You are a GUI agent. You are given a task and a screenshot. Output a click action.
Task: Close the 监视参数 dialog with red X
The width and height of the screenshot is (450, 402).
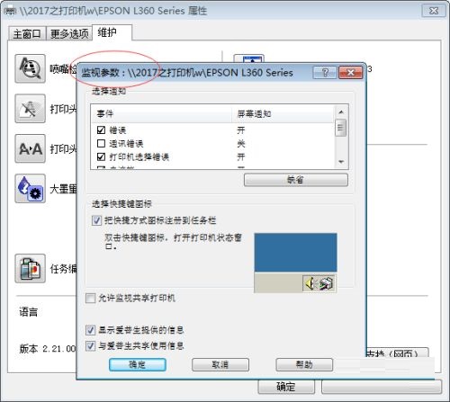coord(350,73)
